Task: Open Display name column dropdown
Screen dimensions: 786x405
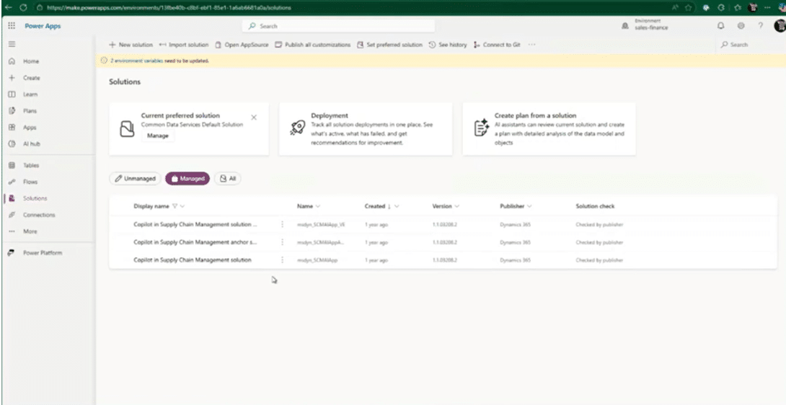Action: (x=182, y=206)
